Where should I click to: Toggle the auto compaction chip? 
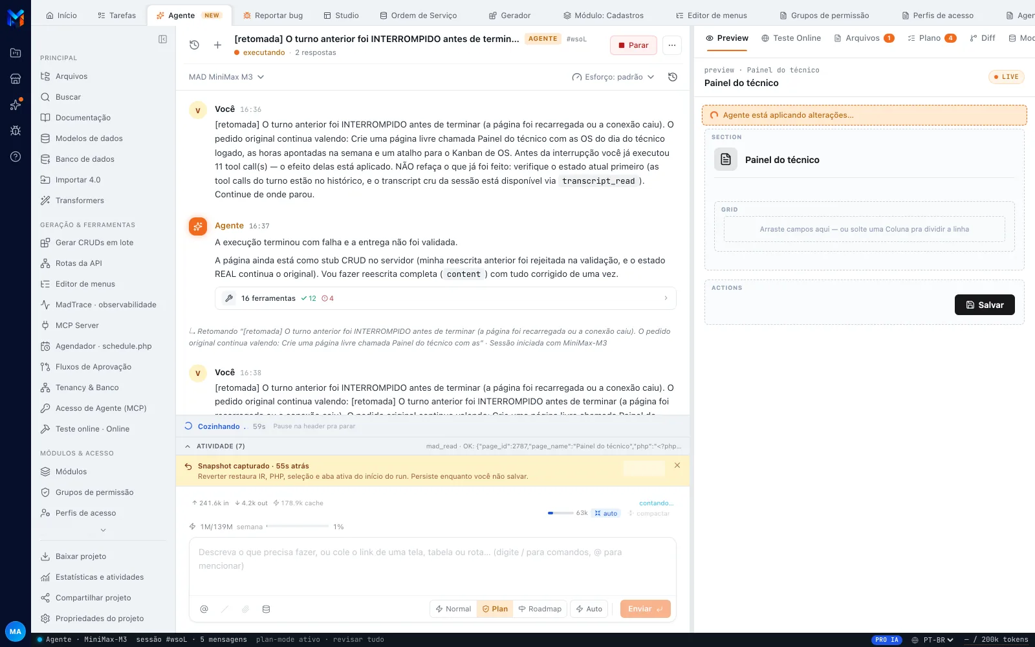coord(606,513)
